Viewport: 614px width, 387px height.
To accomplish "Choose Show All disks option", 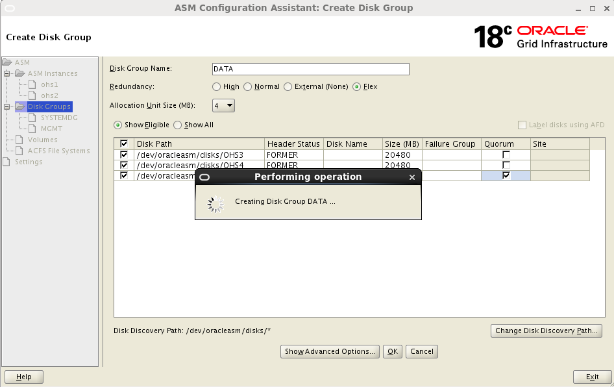I will click(x=177, y=125).
